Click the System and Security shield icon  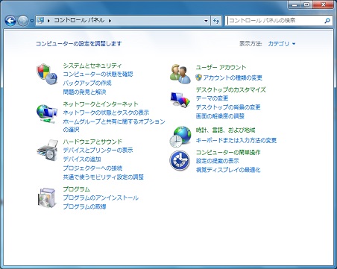[x=47, y=75]
